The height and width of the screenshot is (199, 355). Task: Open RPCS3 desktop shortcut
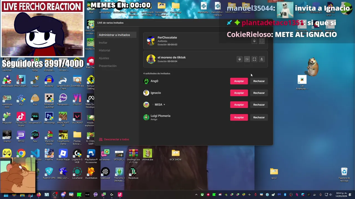[21, 137]
